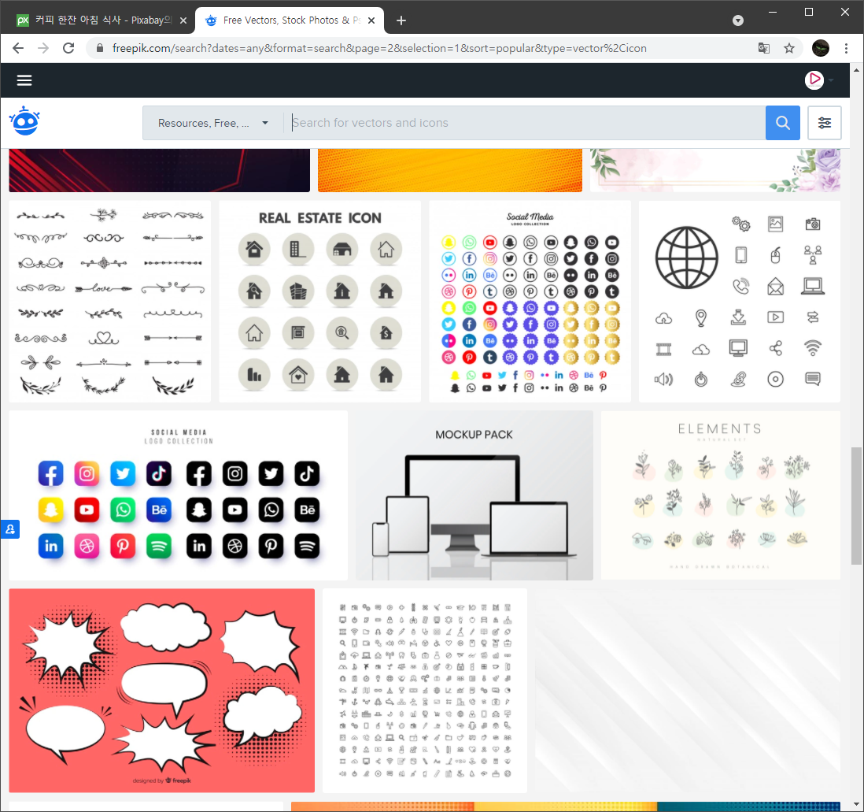Click the freepik.com address bar URL

coord(379,48)
